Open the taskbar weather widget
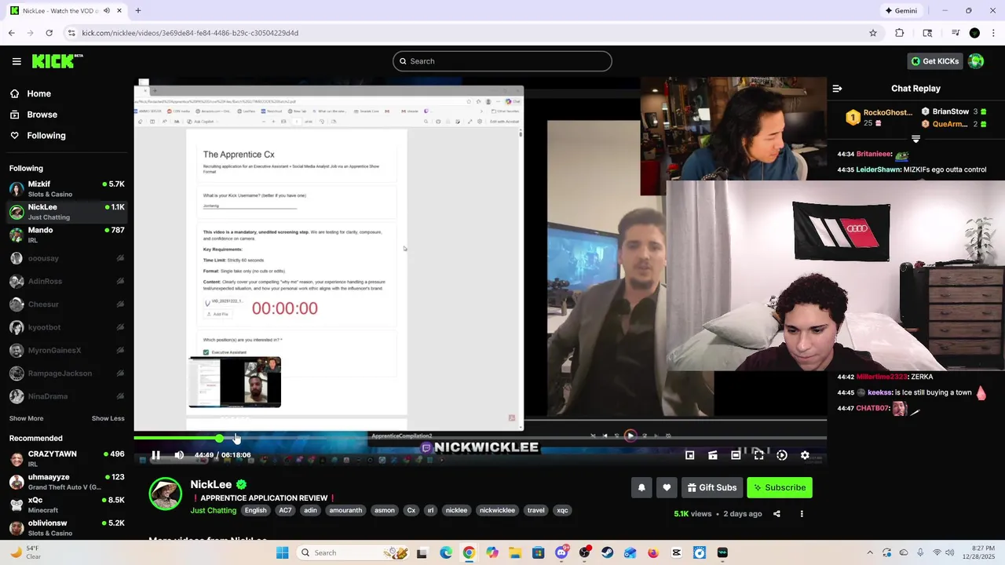Screen dimensions: 1005x565 pos(24,552)
